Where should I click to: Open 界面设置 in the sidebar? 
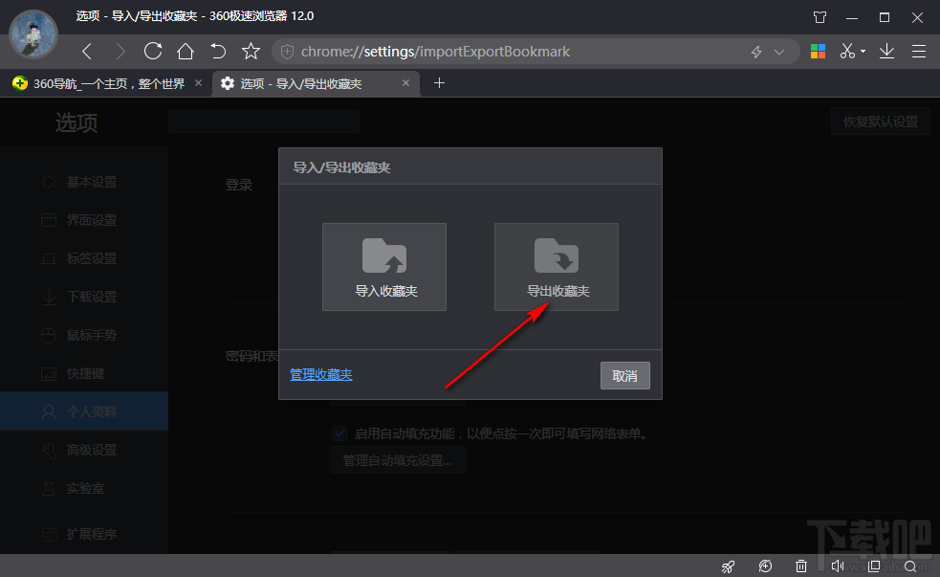point(84,220)
